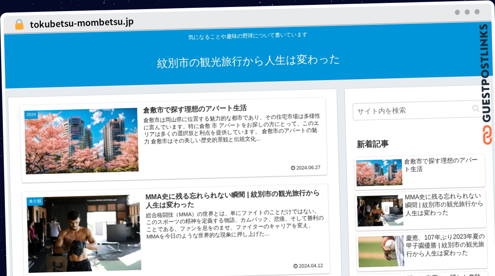Click the date 2024.04.12 on MMA article
This screenshot has width=495, height=276.
click(311, 266)
